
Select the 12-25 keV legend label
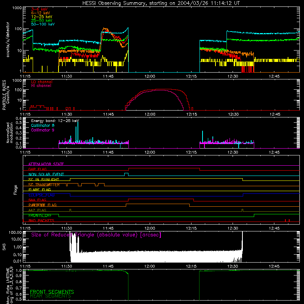pyautogui.click(x=42, y=17)
